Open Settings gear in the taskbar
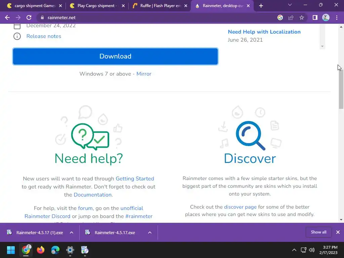This screenshot has width=344, height=258. tap(70, 250)
